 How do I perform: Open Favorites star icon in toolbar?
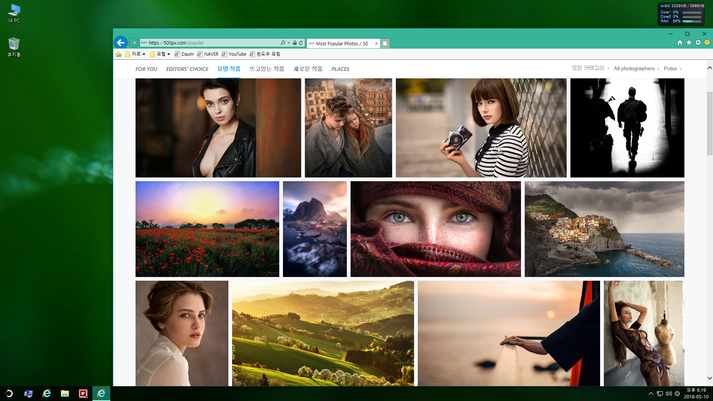click(x=689, y=43)
